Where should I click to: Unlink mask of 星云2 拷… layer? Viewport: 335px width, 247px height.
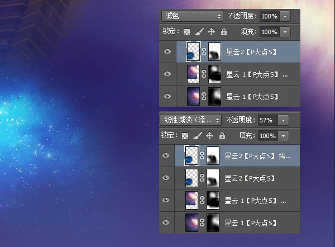(x=202, y=155)
